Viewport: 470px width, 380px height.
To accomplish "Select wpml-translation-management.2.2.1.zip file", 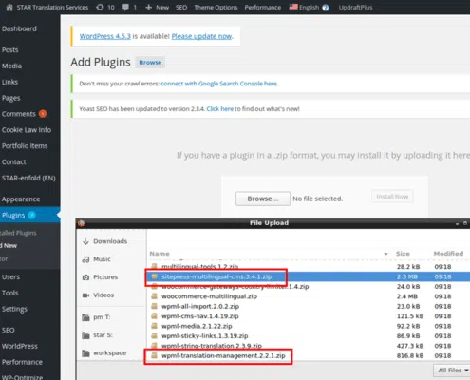I will click(223, 355).
